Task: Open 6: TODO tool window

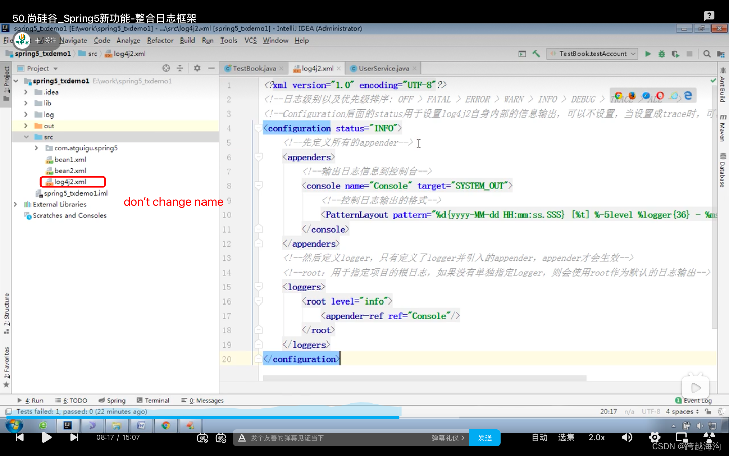Action: pyautogui.click(x=71, y=400)
